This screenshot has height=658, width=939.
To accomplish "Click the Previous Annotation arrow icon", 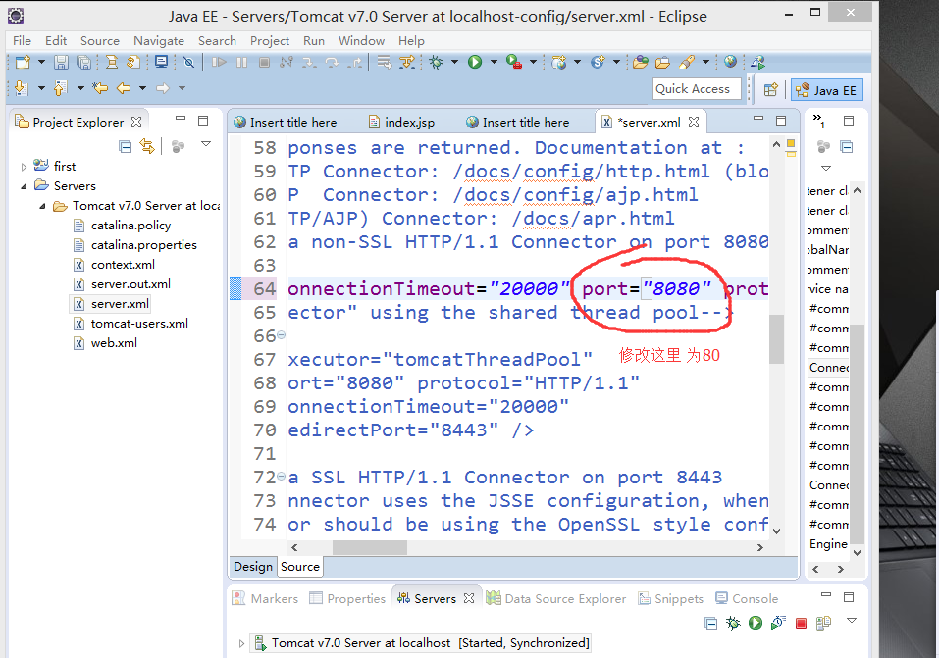I will pyautogui.click(x=60, y=88).
